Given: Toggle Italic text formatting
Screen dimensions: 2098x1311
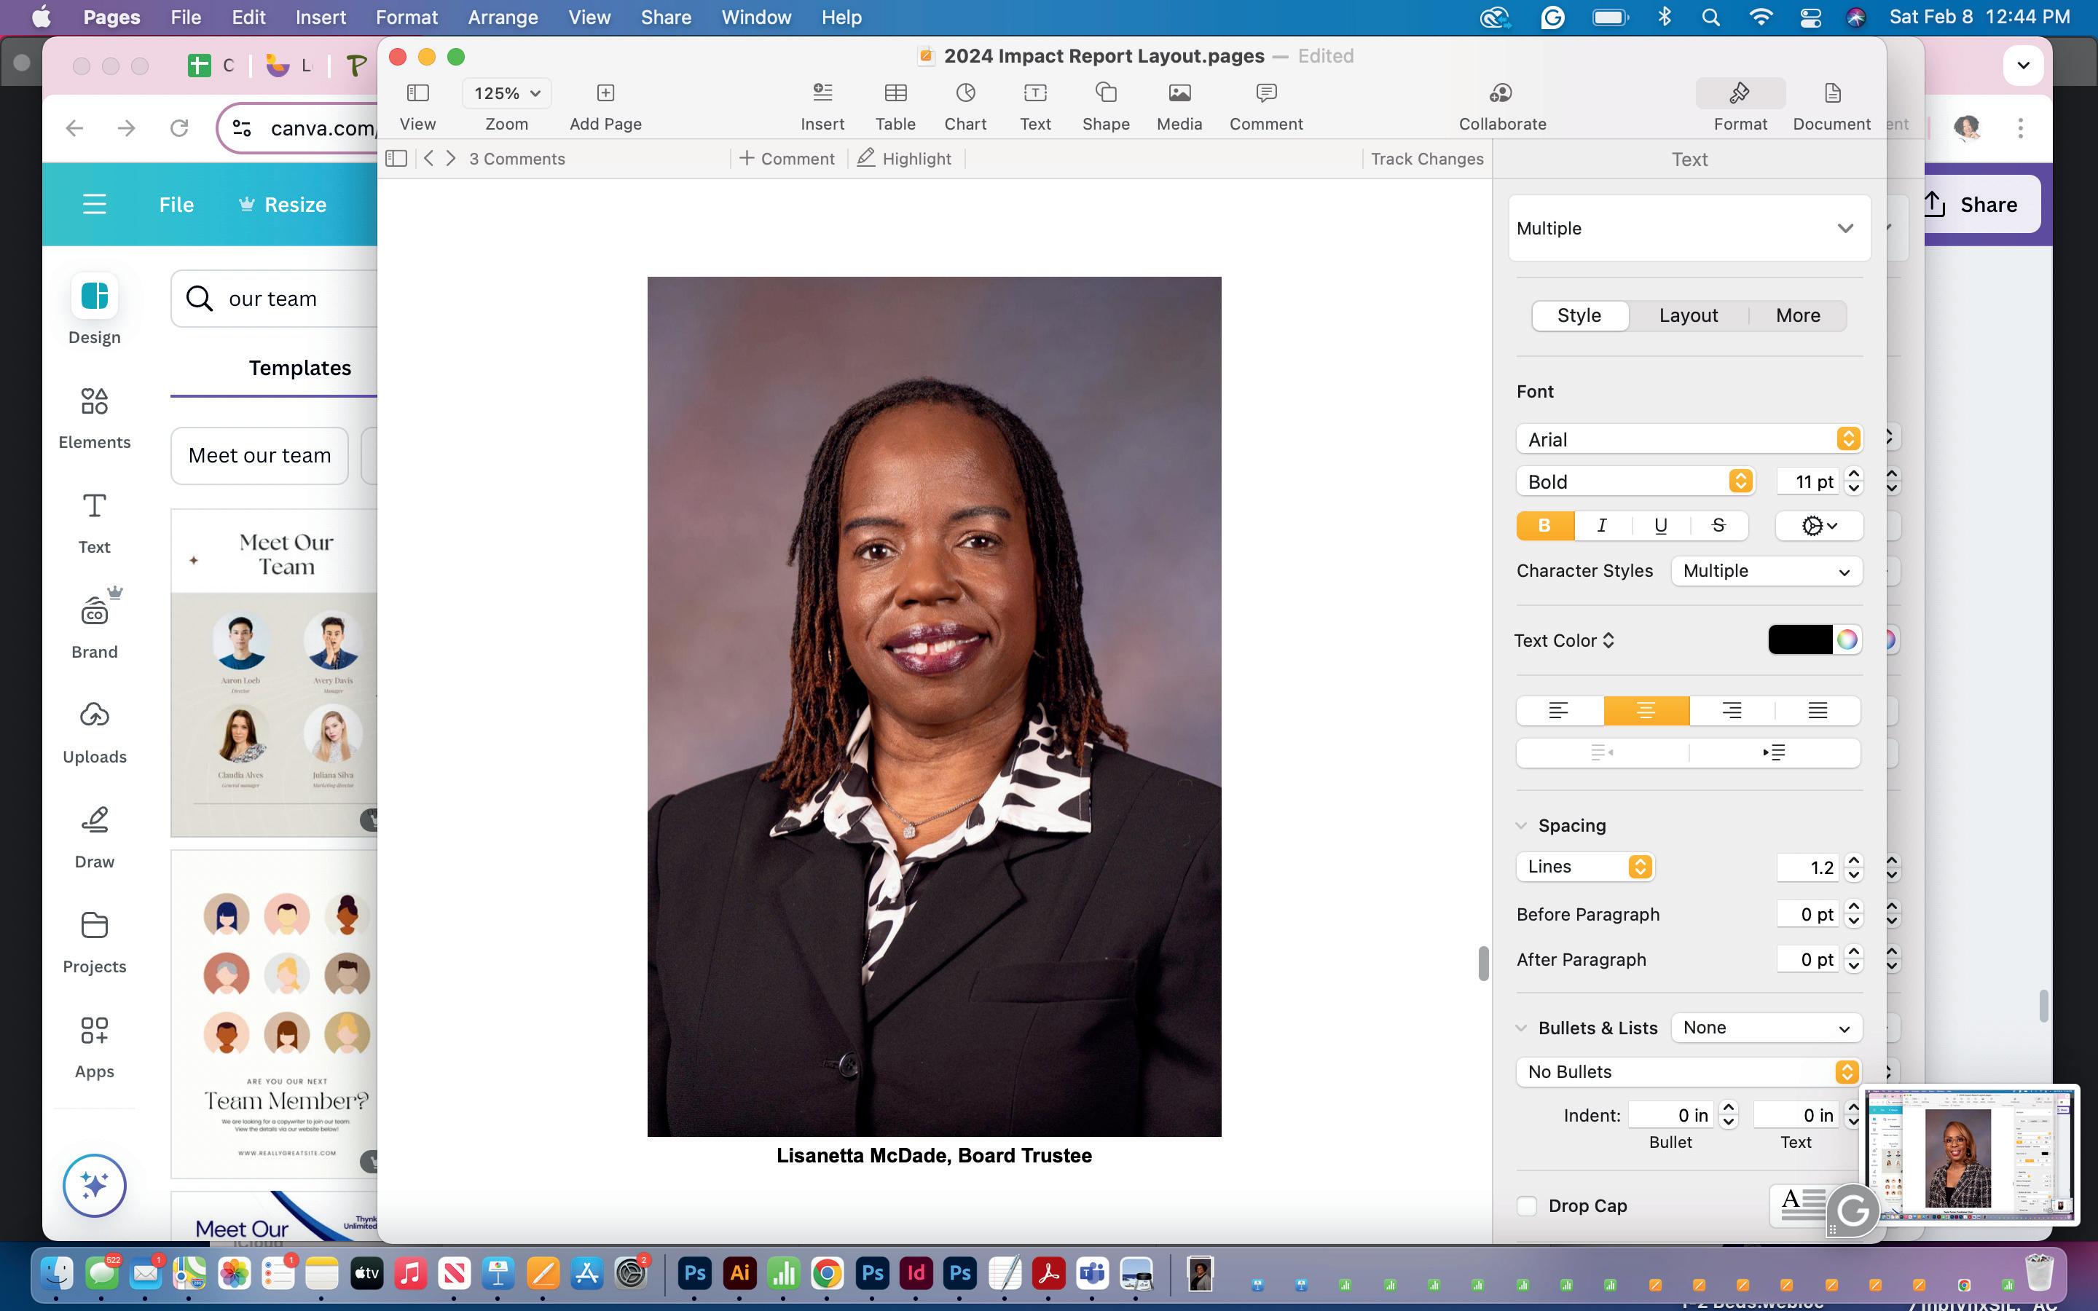Looking at the screenshot, I should pos(1602,525).
